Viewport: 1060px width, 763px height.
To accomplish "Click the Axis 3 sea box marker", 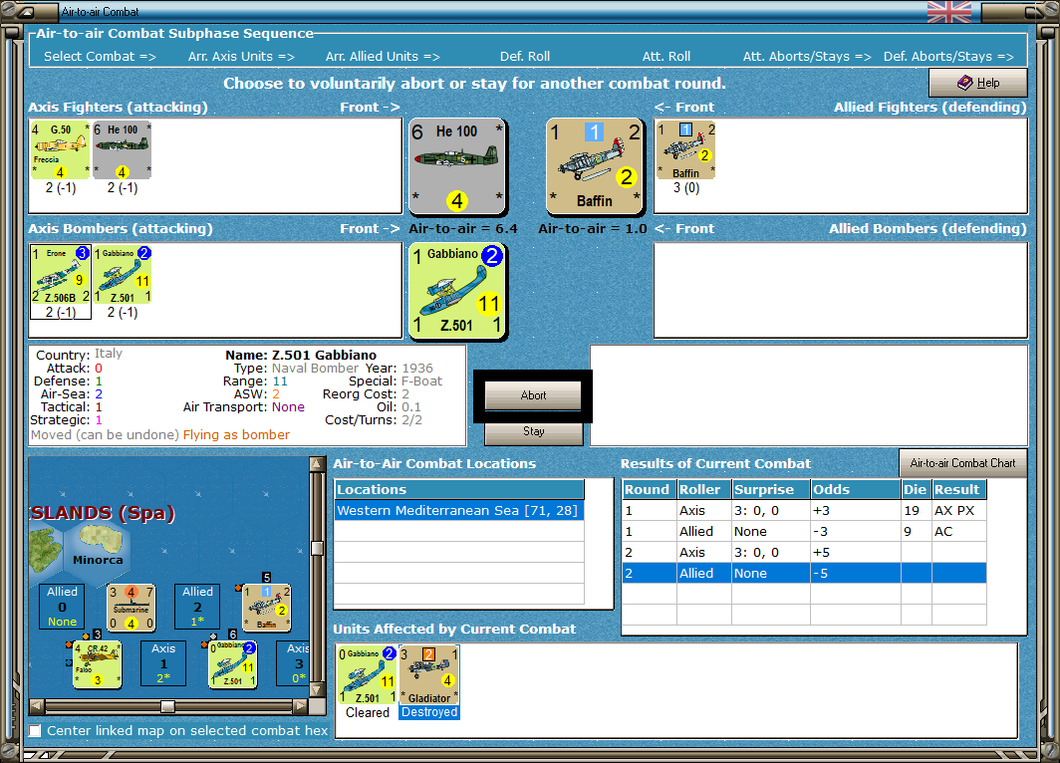I will coord(294,663).
